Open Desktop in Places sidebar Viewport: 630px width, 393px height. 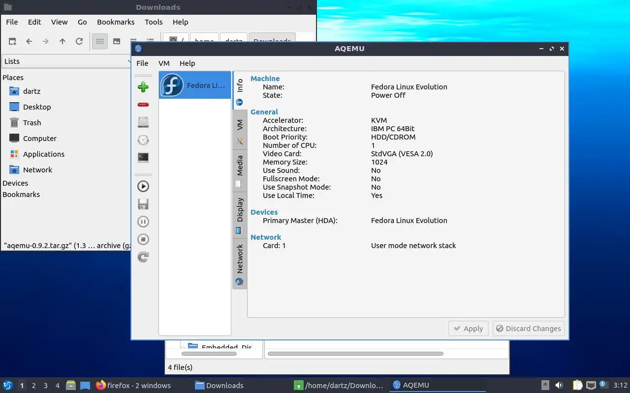pyautogui.click(x=37, y=107)
